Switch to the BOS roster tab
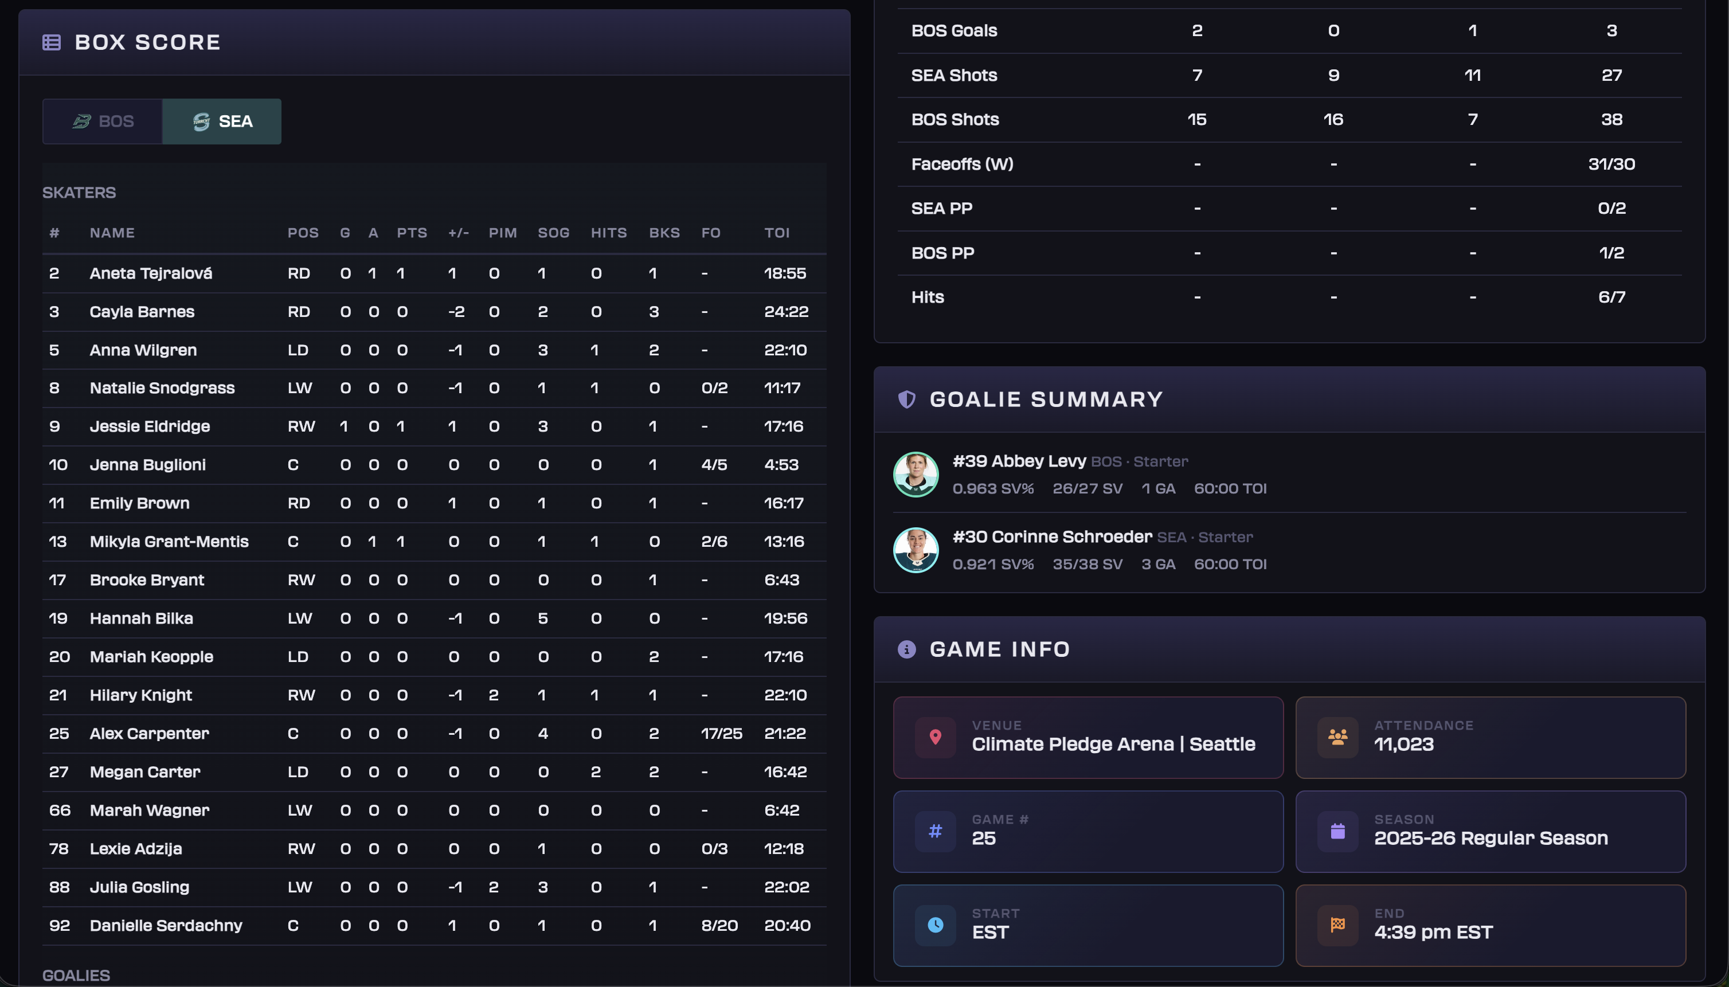1729x987 pixels. coord(103,121)
